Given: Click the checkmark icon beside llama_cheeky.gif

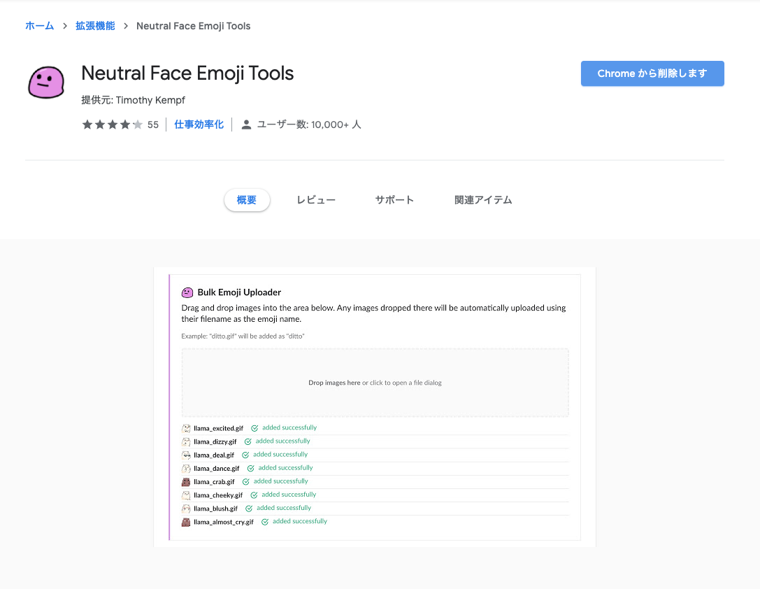Looking at the screenshot, I should click(x=254, y=495).
